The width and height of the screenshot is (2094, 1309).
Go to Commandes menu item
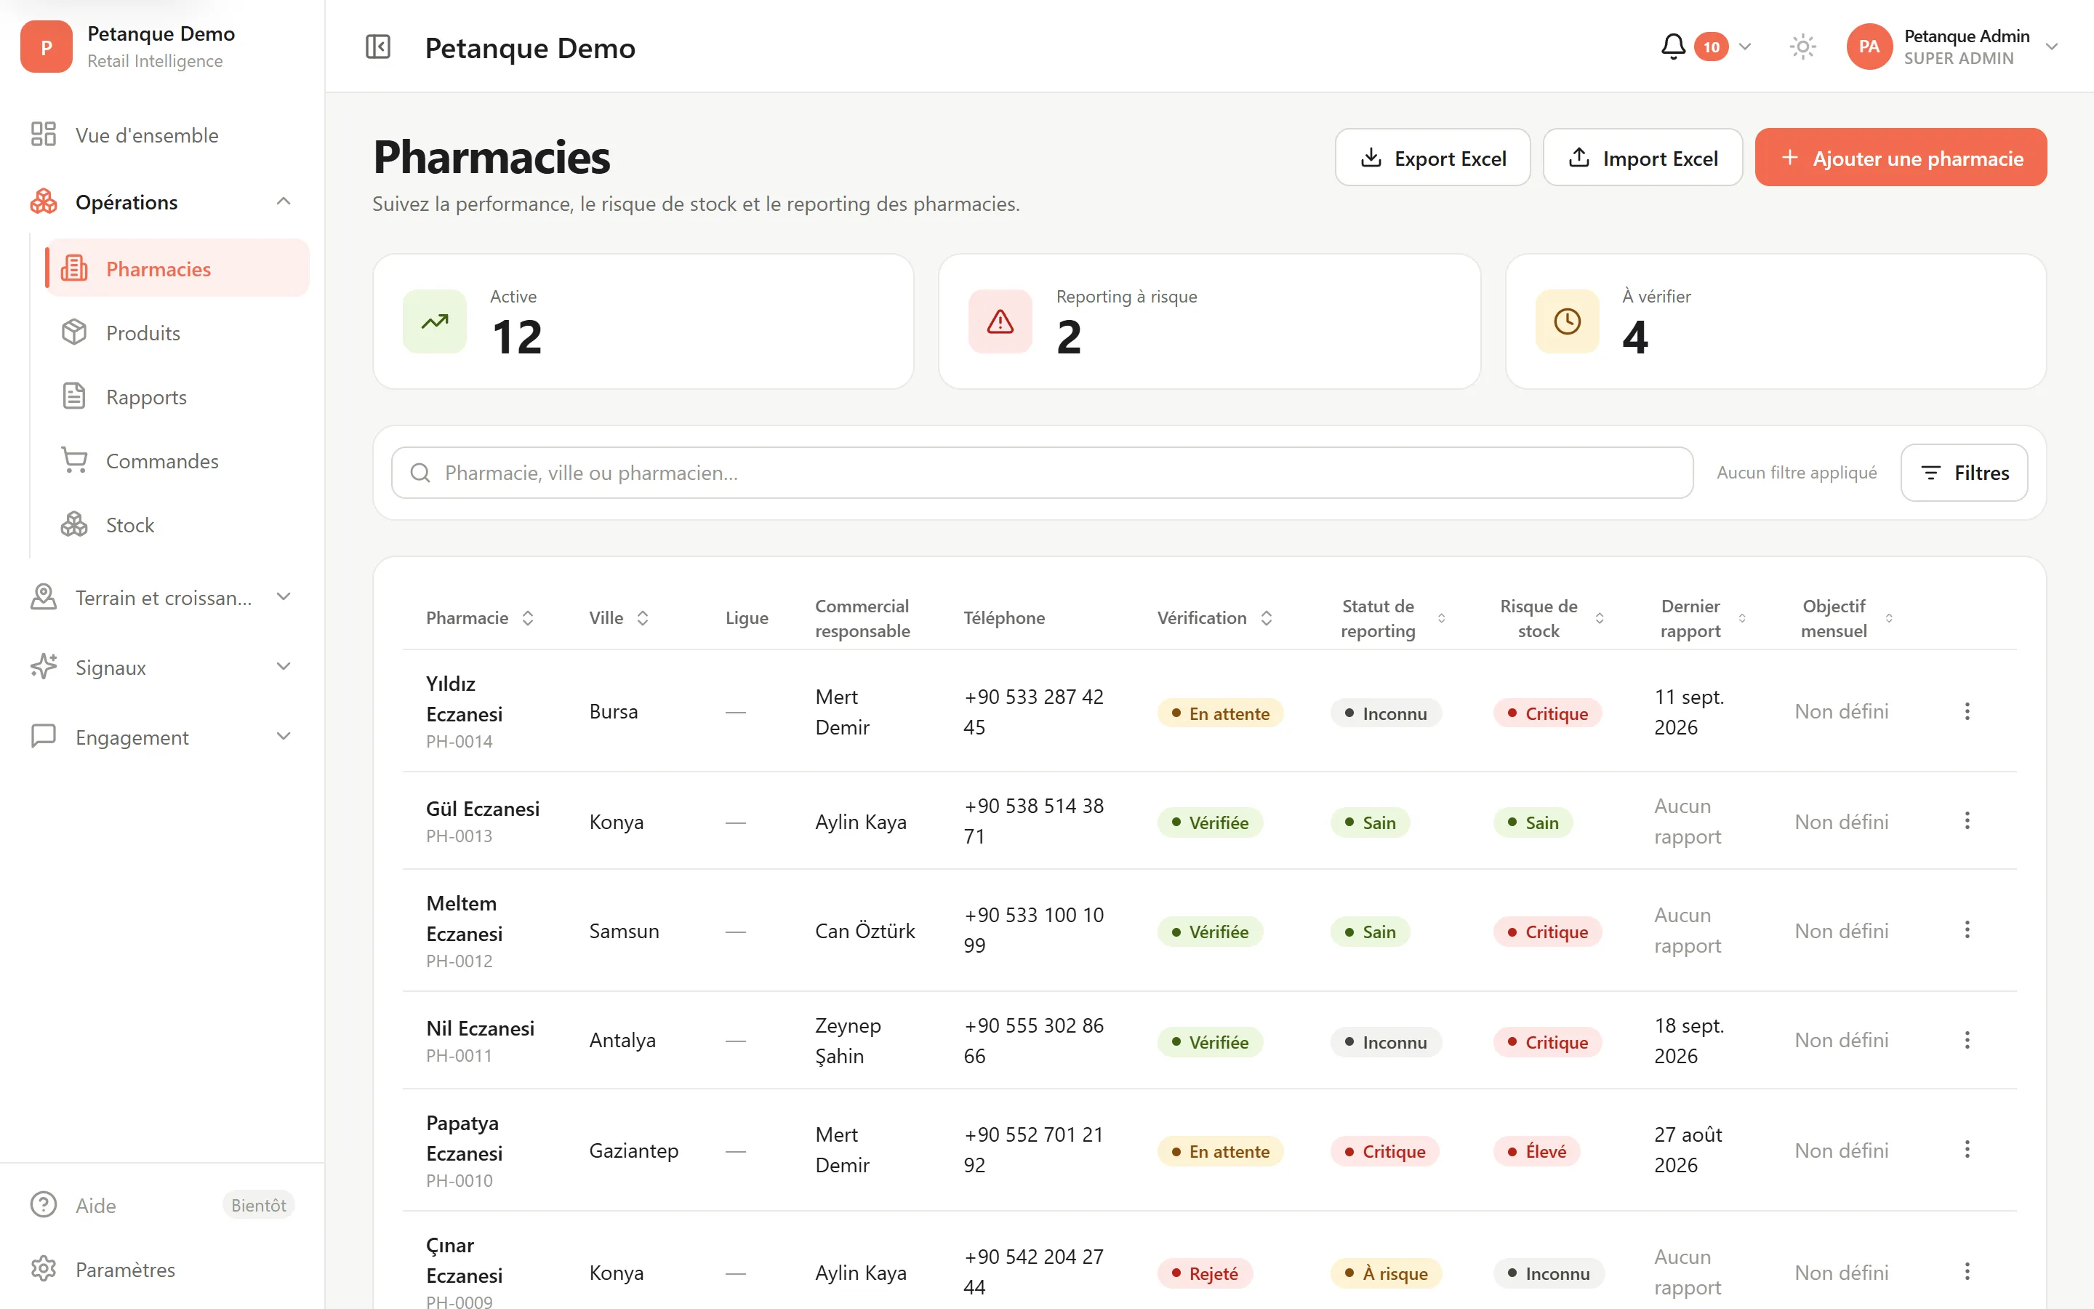[x=177, y=460]
